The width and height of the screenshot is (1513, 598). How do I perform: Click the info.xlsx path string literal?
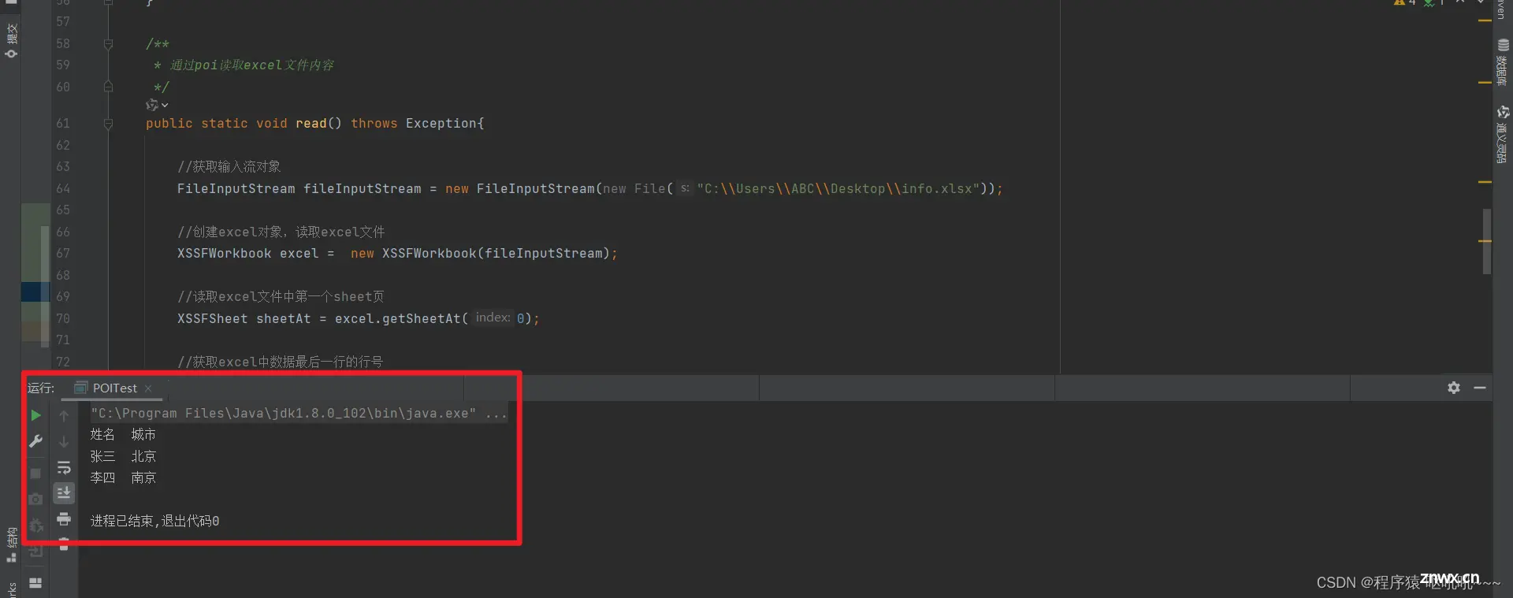tap(838, 189)
